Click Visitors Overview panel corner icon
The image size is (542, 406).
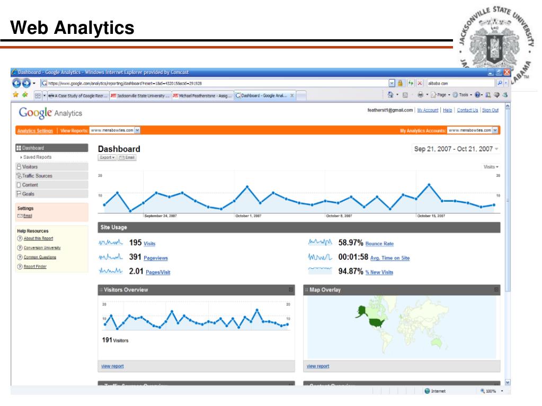291,290
